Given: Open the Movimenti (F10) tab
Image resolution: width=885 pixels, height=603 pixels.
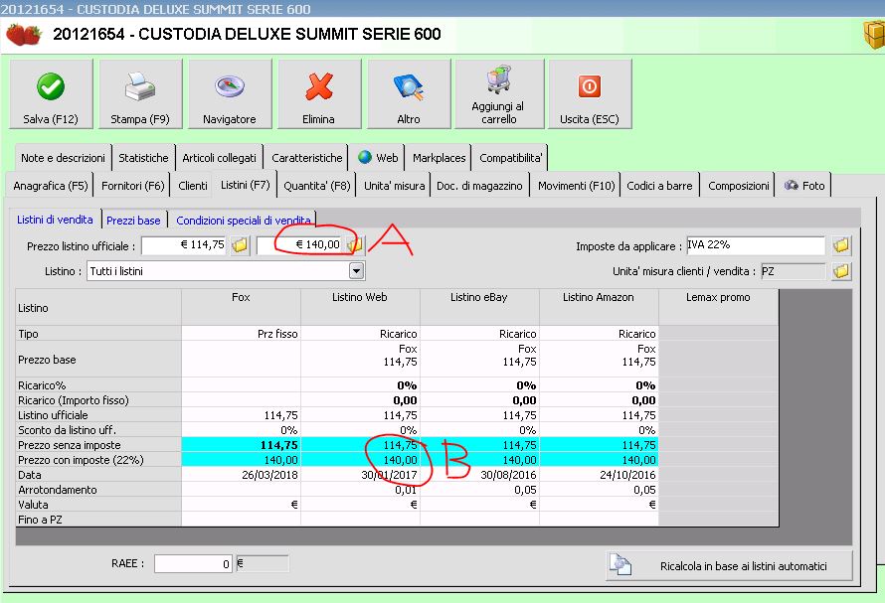Looking at the screenshot, I should [576, 186].
